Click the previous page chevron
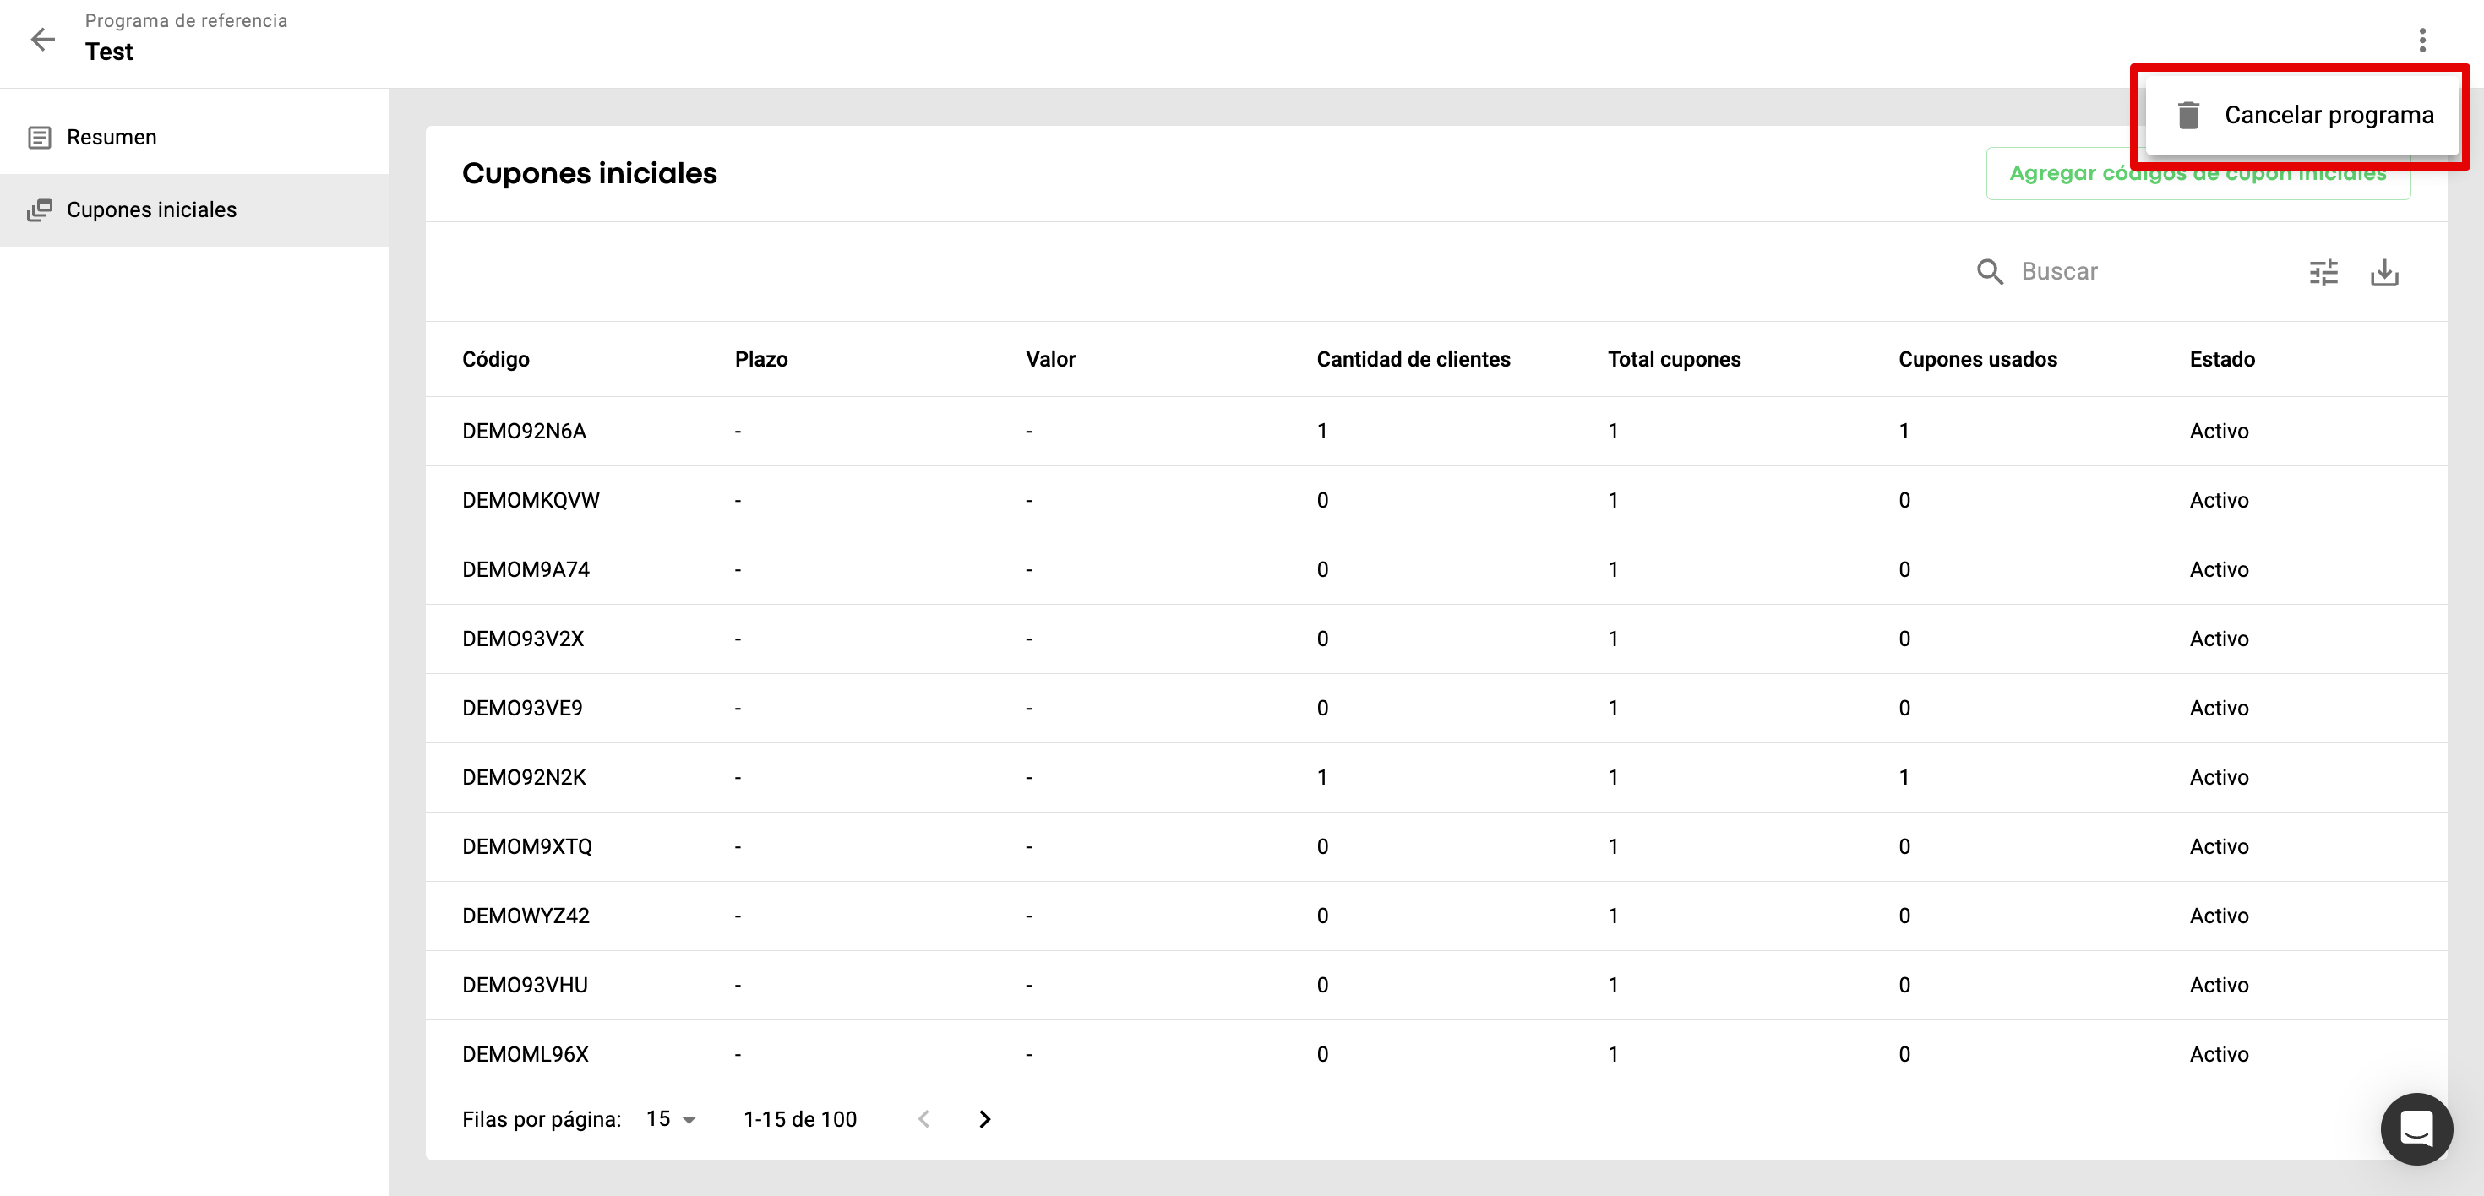This screenshot has height=1196, width=2484. click(x=923, y=1119)
